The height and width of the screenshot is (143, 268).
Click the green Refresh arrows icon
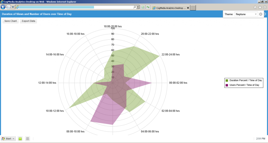tap(148, 7)
